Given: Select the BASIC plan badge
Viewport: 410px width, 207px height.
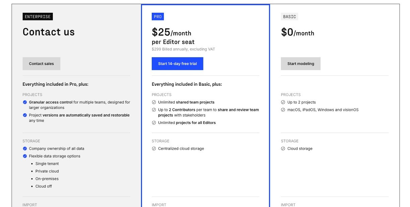Looking at the screenshot, I should tap(289, 17).
